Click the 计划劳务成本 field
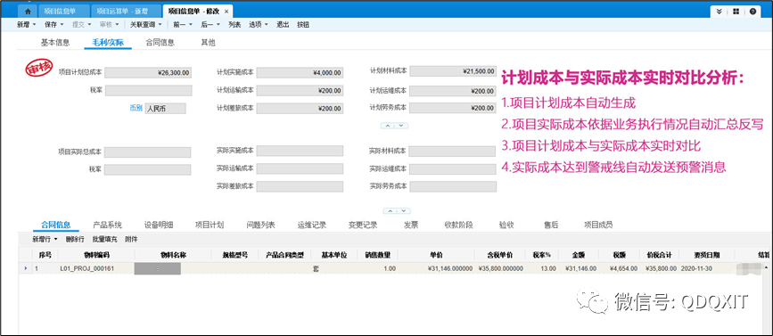The height and width of the screenshot is (336, 773). [x=453, y=108]
